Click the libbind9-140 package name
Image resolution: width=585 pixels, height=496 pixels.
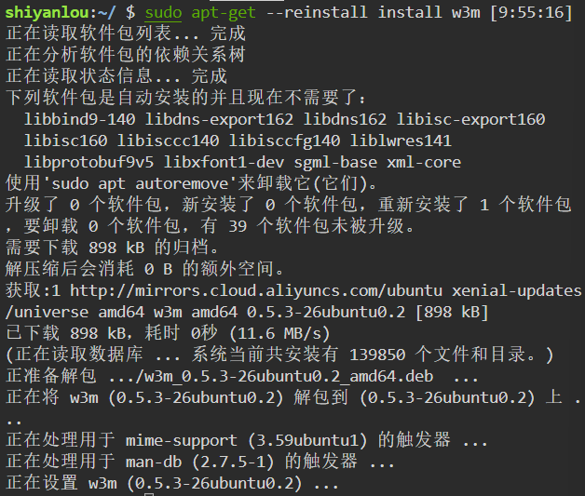tap(80, 119)
